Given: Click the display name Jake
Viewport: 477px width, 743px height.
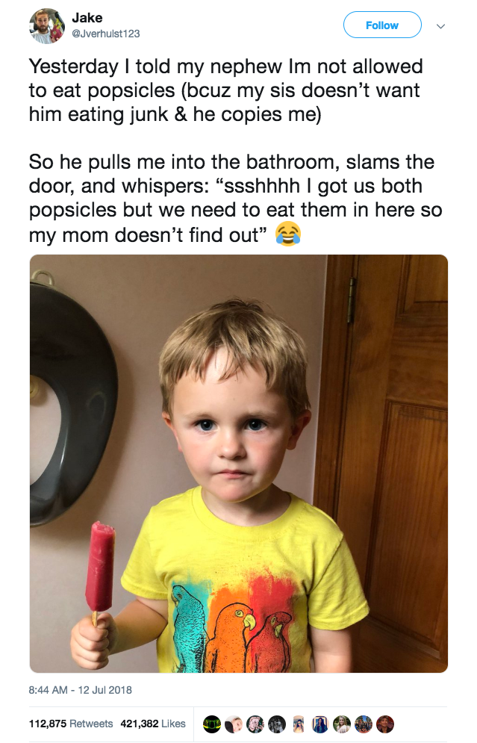Looking at the screenshot, I should click(x=87, y=18).
